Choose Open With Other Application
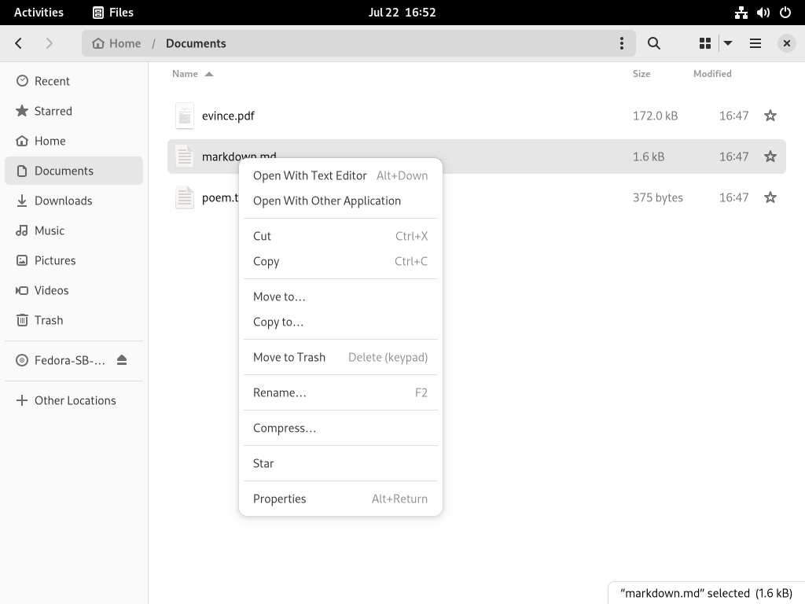The height and width of the screenshot is (604, 805). tap(340, 201)
